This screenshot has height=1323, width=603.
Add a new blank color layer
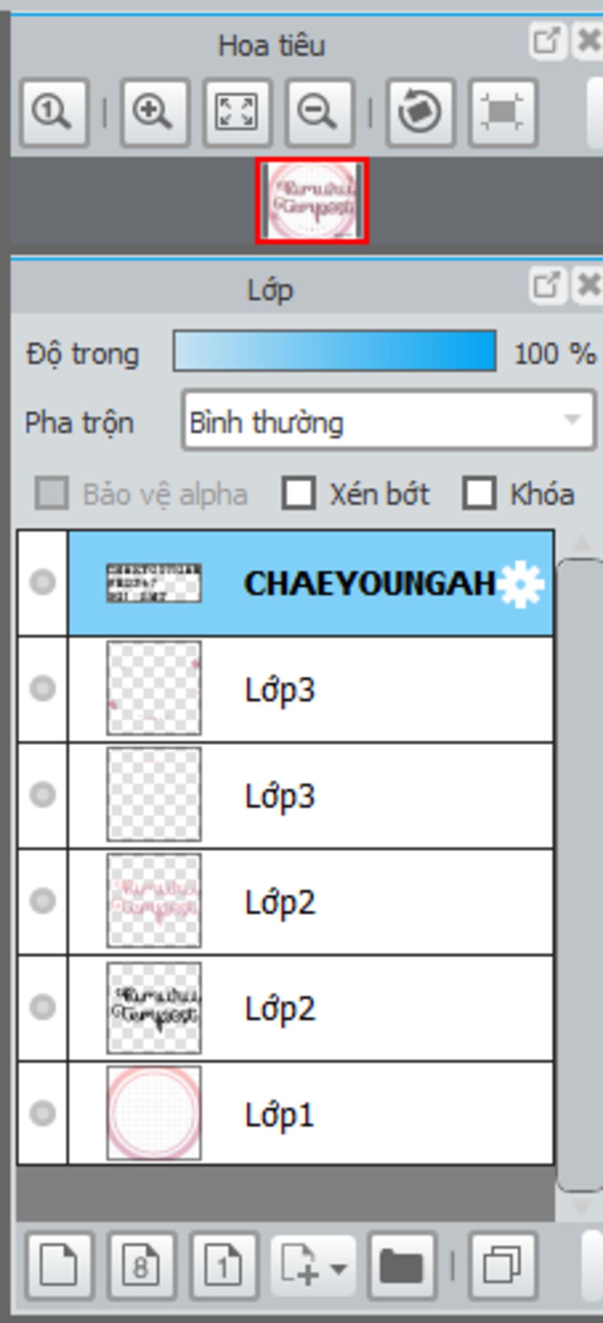59,1265
